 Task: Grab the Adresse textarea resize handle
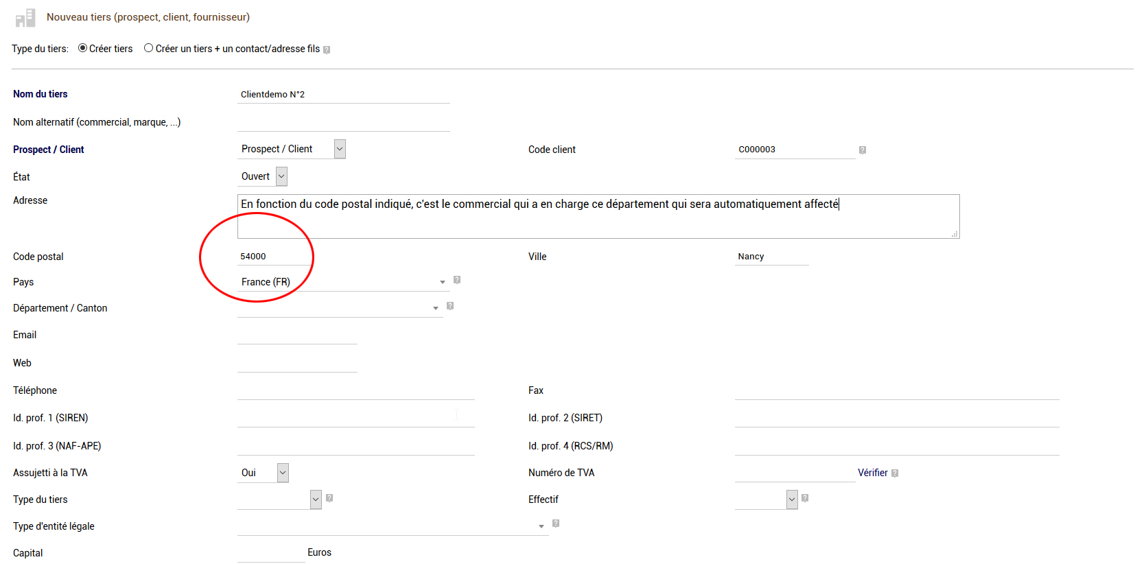955,234
